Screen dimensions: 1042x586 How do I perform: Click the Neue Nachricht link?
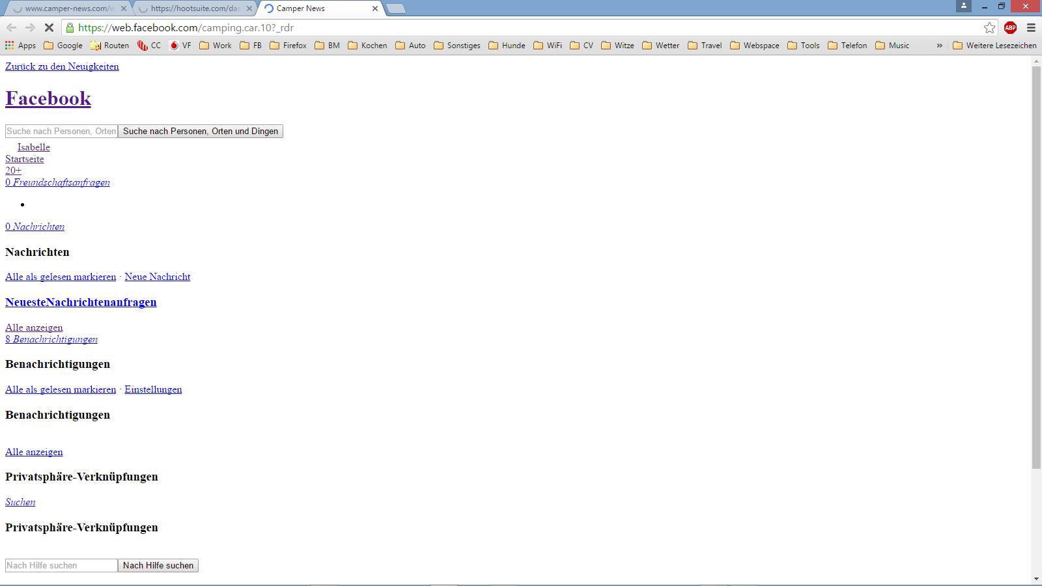pyautogui.click(x=157, y=277)
